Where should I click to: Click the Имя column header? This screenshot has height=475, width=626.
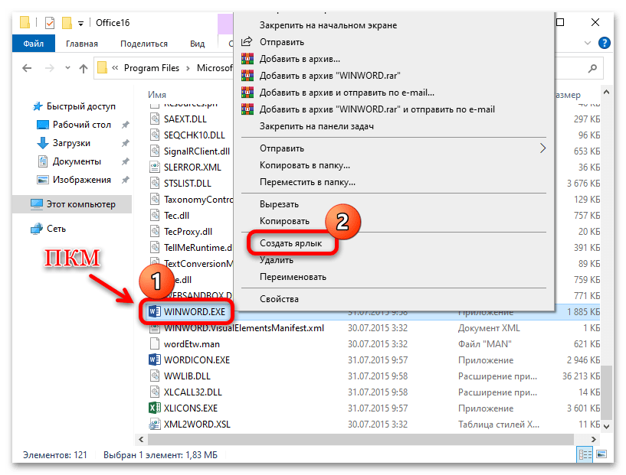pyautogui.click(x=157, y=95)
